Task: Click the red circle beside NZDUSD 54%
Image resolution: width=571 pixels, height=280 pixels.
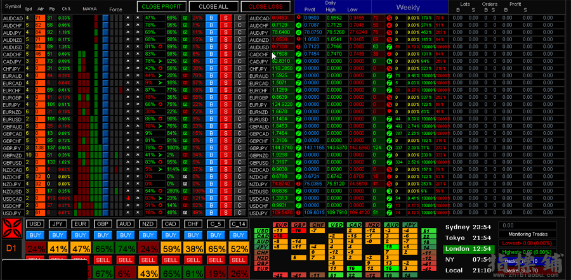Action: coord(161,191)
